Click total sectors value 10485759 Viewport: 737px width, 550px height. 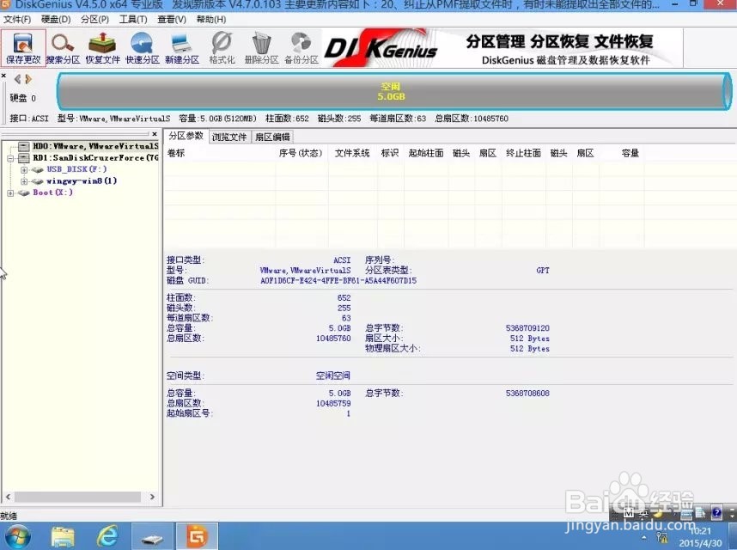[x=333, y=403]
